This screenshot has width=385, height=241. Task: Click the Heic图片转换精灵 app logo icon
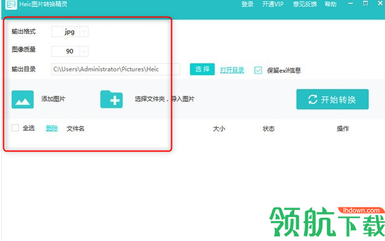pyautogui.click(x=11, y=4)
